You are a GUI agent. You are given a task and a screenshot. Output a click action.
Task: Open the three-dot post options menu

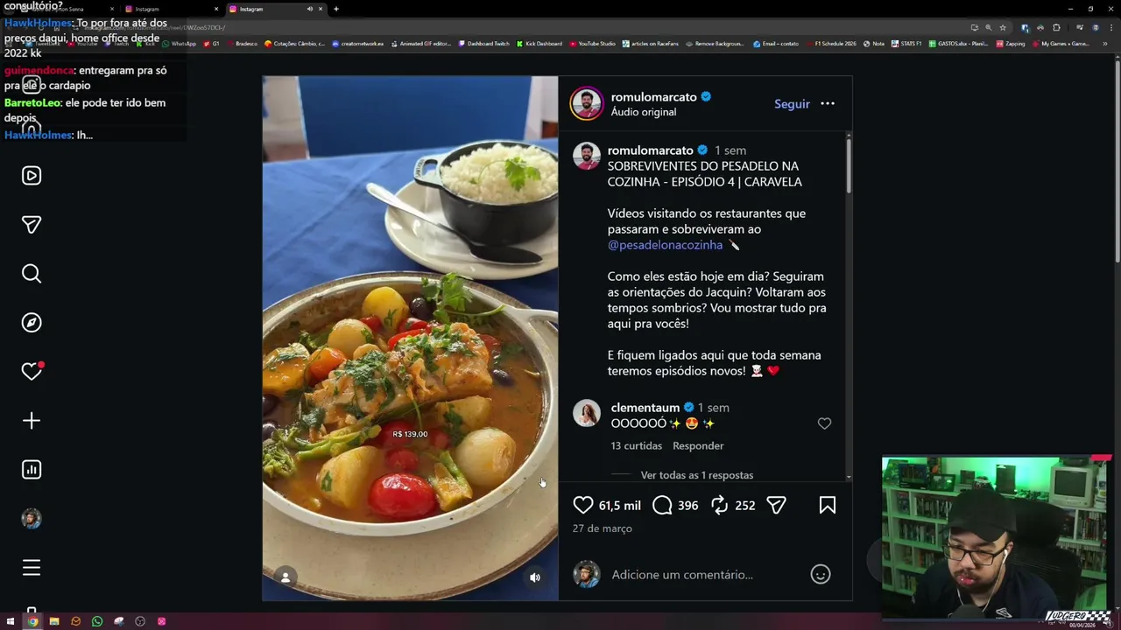click(x=828, y=103)
